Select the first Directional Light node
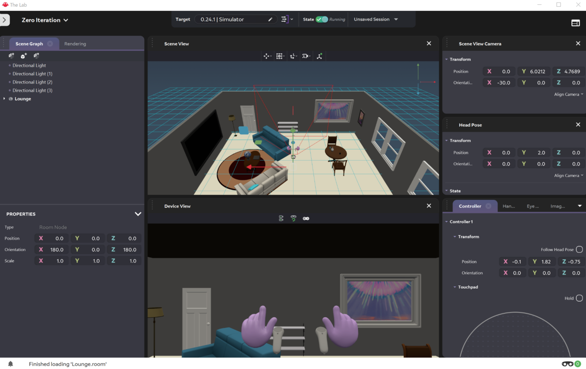 tap(29, 65)
